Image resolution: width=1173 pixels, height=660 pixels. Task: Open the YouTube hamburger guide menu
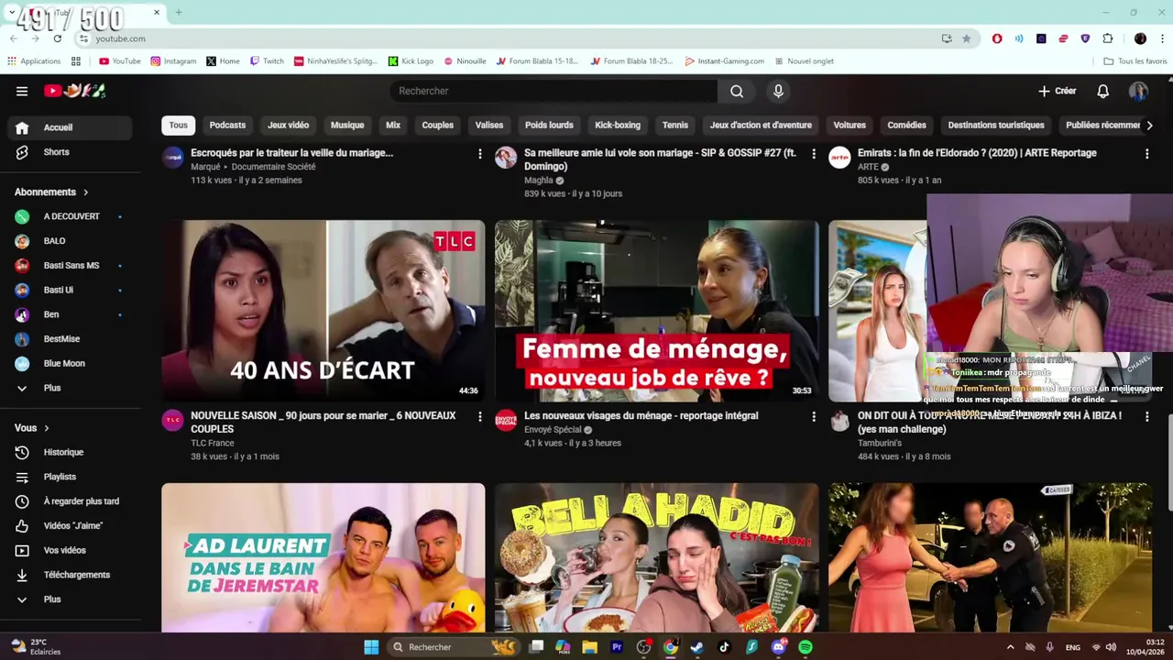tap(22, 91)
